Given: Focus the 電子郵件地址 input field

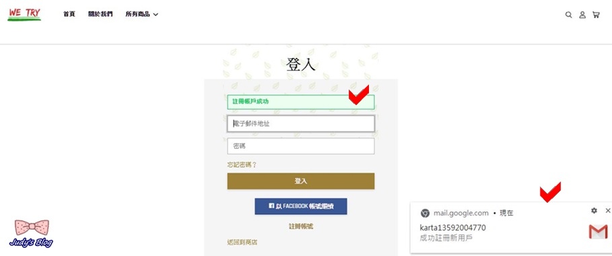Looking at the screenshot, I should (301, 123).
